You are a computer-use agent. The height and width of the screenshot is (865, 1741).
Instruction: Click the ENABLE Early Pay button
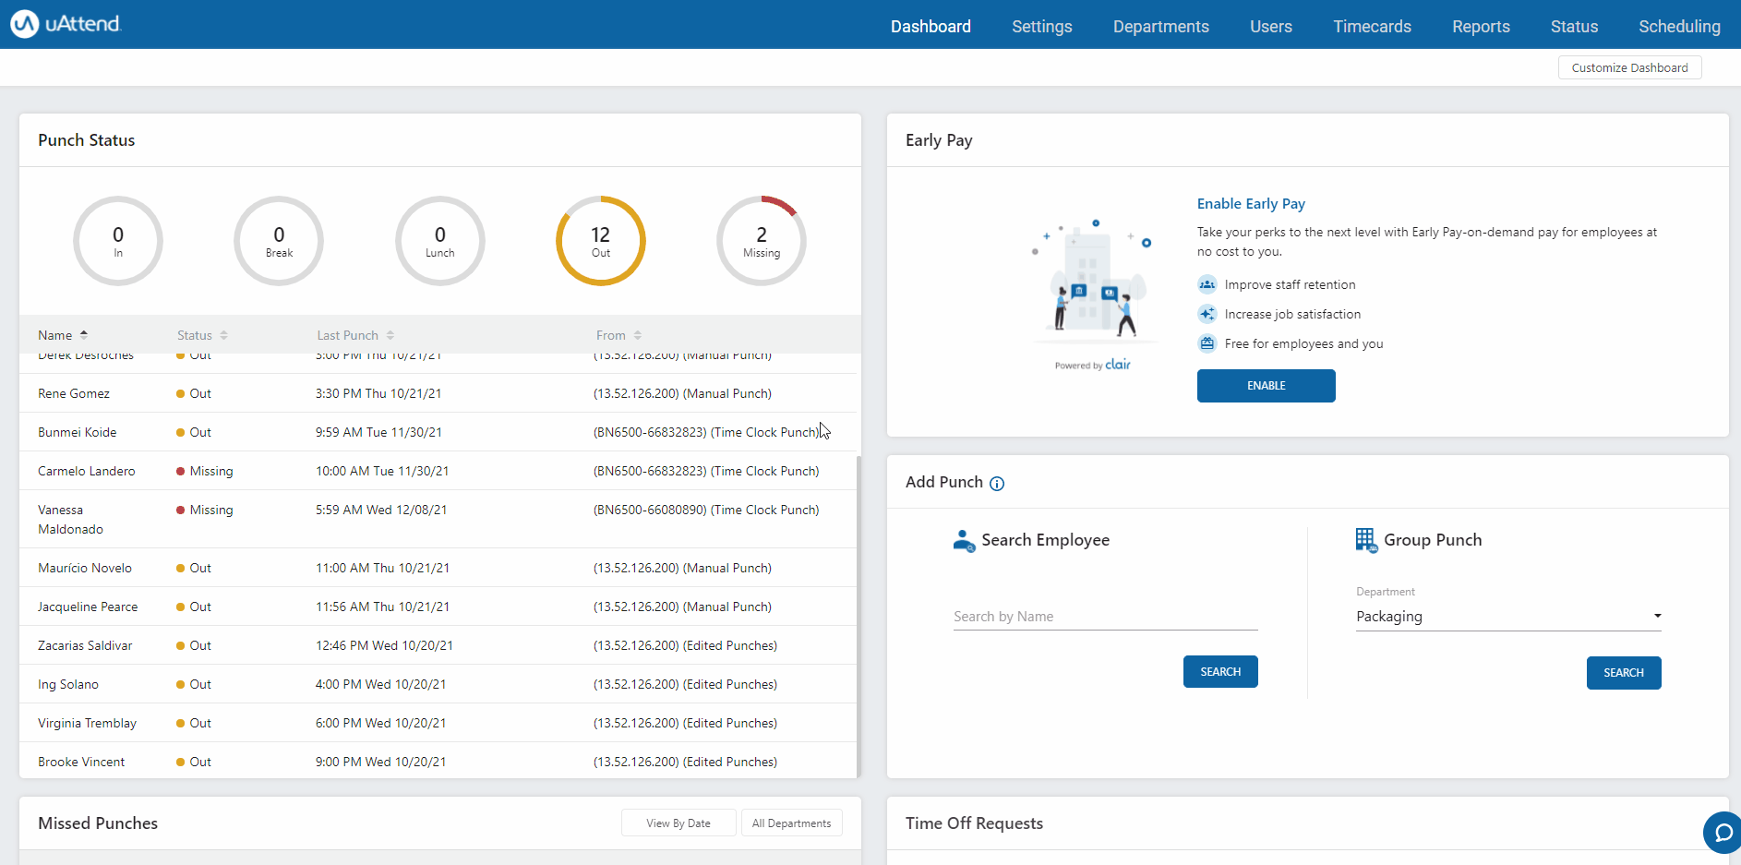click(1266, 386)
